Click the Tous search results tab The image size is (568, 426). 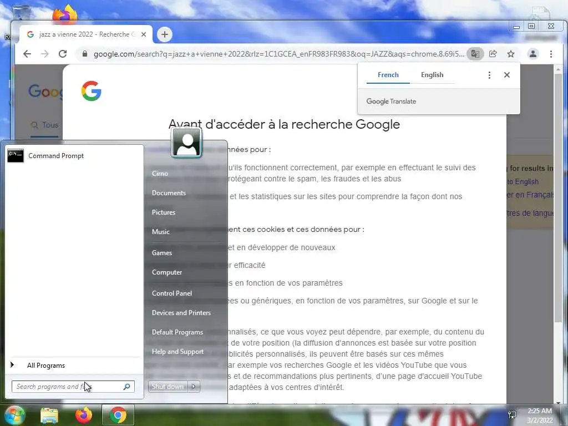tap(44, 125)
